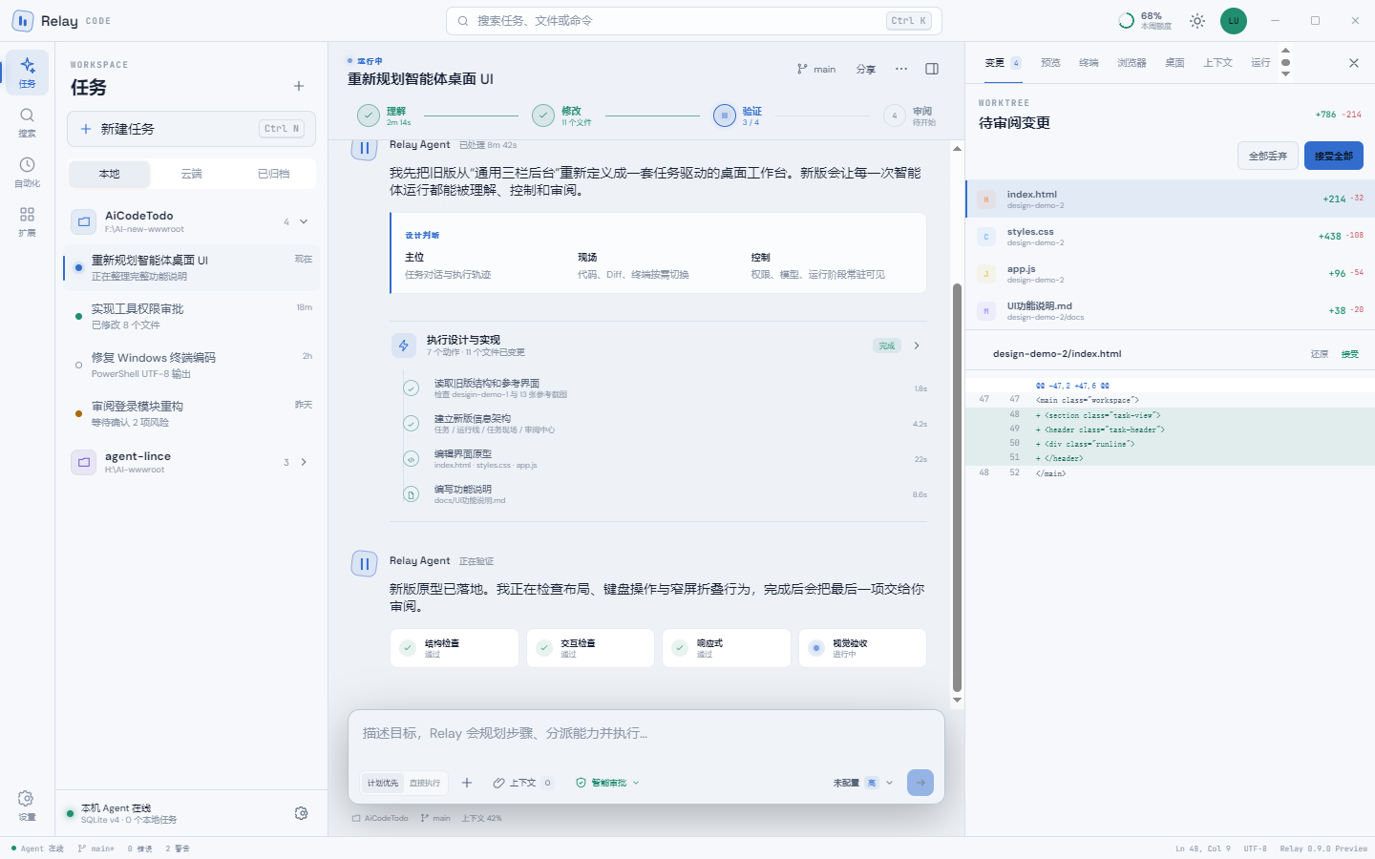Image resolution: width=1375 pixels, height=859 pixels.
Task: Select the 直接执行 mode
Action: [x=425, y=783]
